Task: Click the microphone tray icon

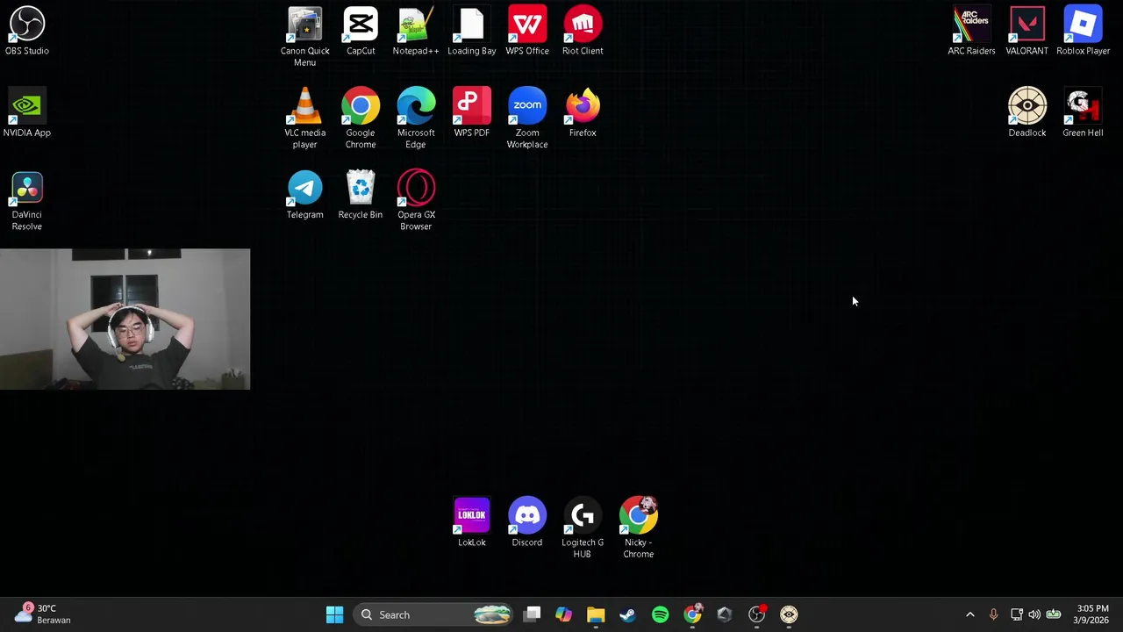Action: 993,614
